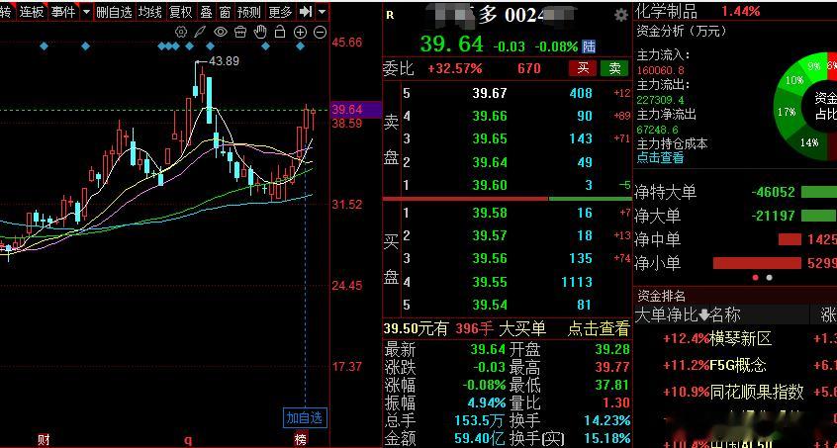Click 点击查看 under 主力持仓成本
Image resolution: width=837 pixels, height=448 pixels.
[660, 157]
